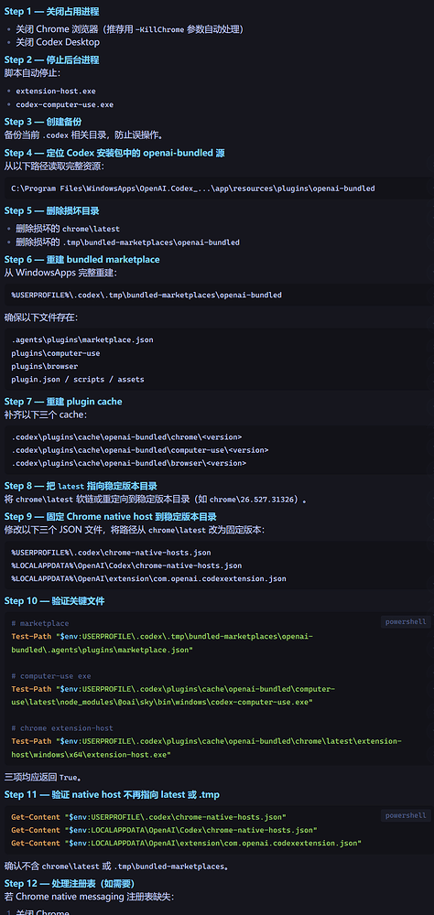
Task: Click extension-host.exe list item
Action: (56, 91)
